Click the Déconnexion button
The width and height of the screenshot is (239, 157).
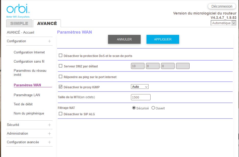click(222, 6)
